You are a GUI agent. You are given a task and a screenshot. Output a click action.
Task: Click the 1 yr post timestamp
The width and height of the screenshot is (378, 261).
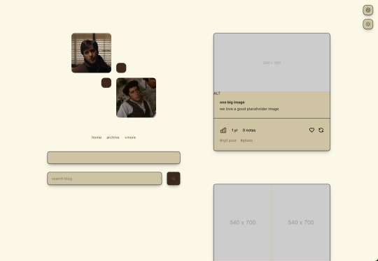pos(234,130)
